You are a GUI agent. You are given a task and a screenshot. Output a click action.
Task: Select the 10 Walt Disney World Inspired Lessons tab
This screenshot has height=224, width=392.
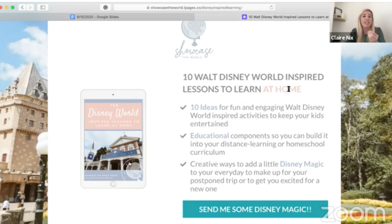[x=262, y=17]
